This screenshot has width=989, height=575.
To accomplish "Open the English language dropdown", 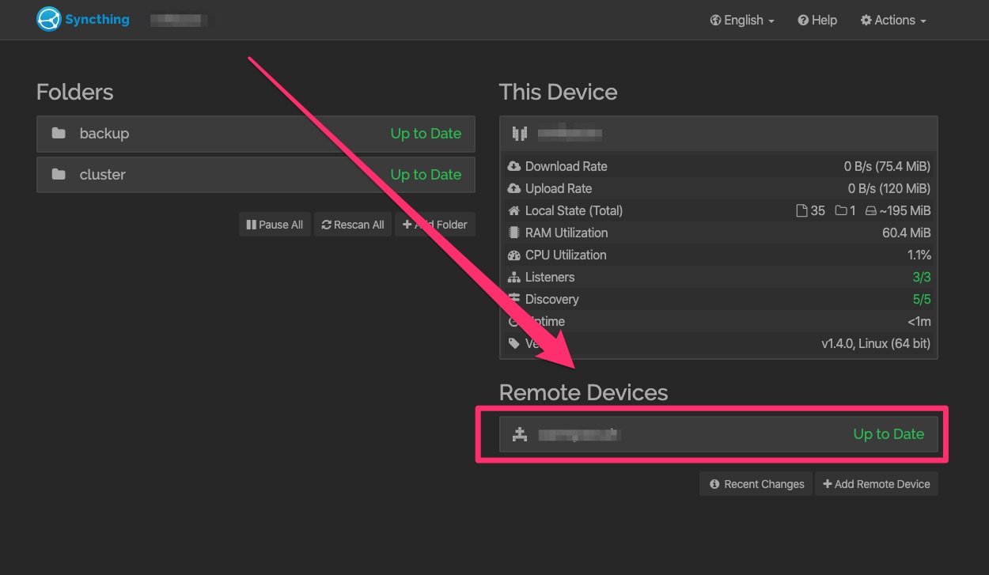I will click(x=742, y=21).
